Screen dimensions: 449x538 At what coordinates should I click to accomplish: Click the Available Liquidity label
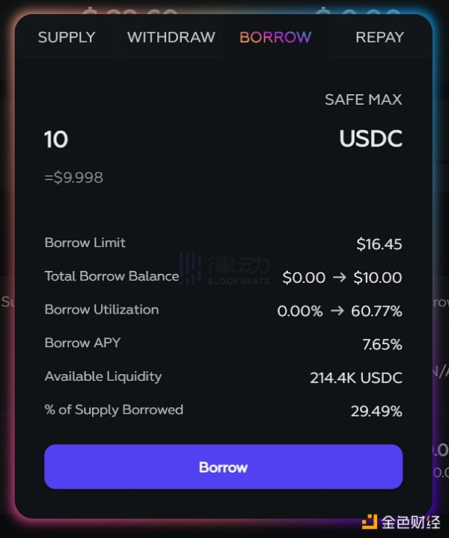[x=103, y=376]
